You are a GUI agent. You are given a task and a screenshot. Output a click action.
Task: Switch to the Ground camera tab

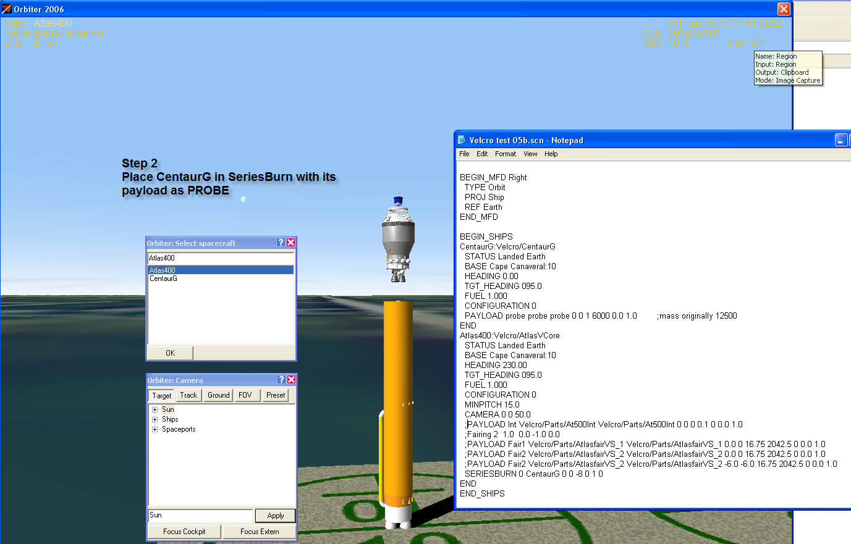point(218,395)
